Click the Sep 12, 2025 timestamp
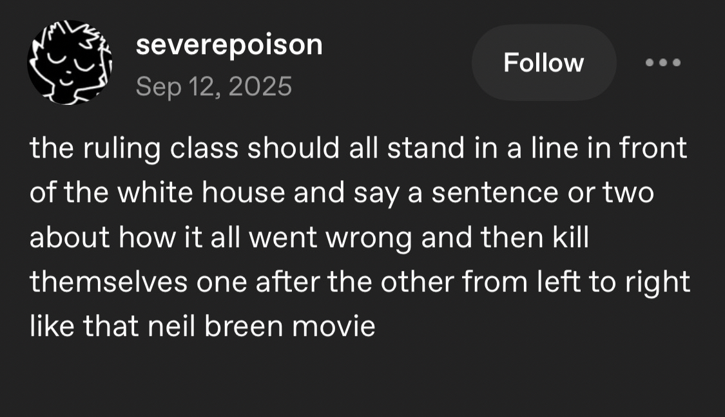Screen dimensions: 725x417 (213, 86)
